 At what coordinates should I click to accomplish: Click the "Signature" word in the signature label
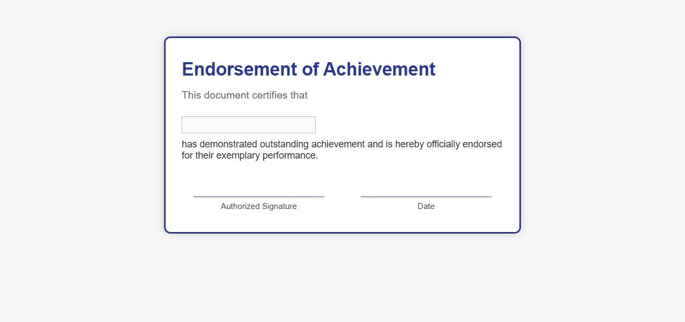pos(279,206)
